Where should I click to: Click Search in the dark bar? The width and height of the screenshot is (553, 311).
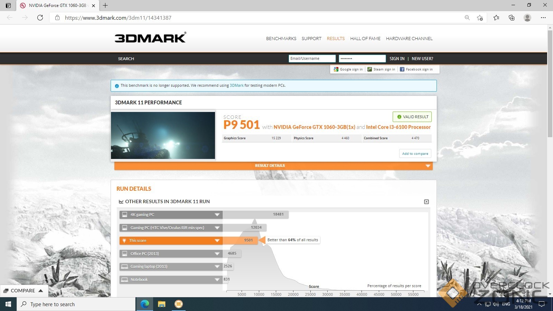126,59
